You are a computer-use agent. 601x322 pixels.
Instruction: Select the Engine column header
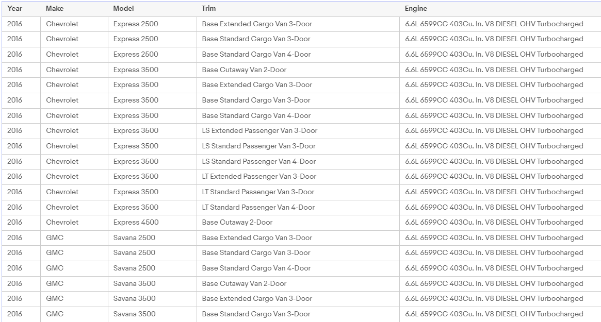pyautogui.click(x=416, y=9)
